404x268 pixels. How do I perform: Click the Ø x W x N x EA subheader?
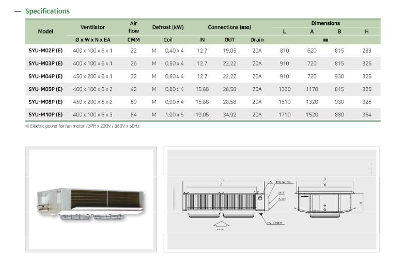pos(93,40)
